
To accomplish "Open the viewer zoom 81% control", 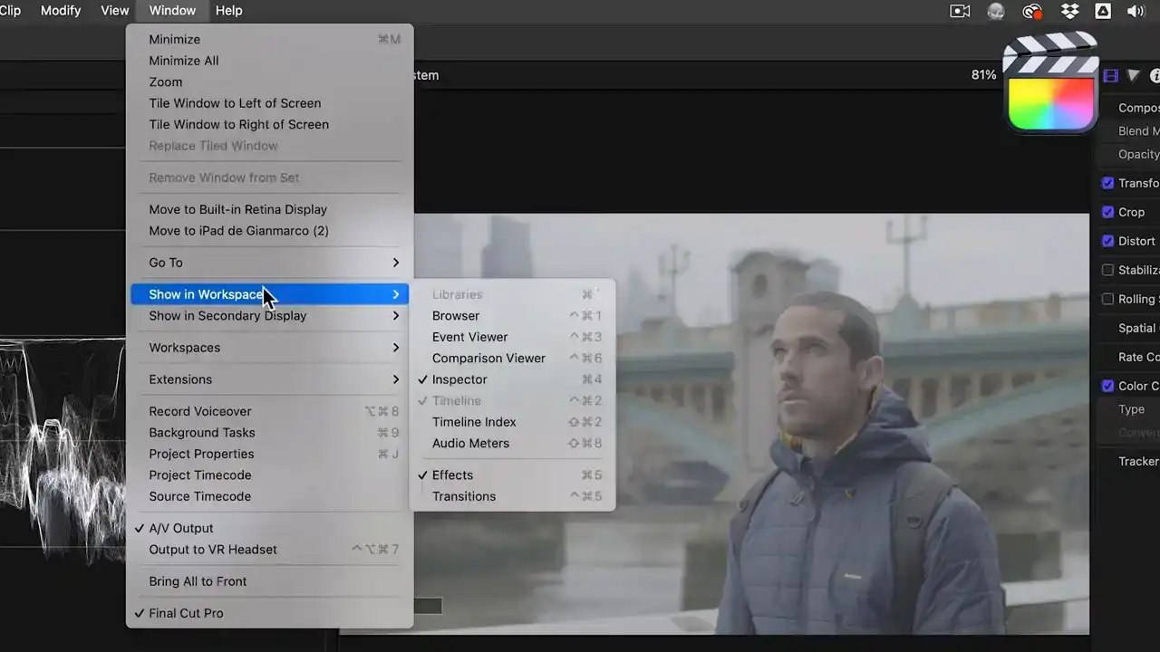I will (x=983, y=75).
